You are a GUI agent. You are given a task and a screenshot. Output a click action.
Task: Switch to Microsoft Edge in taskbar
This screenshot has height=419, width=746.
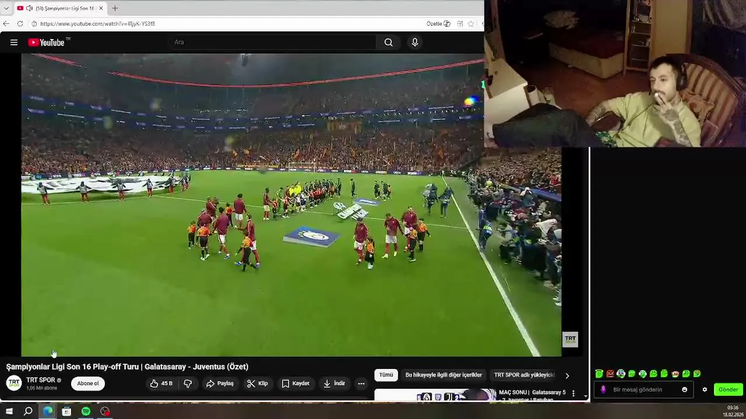[47, 411]
